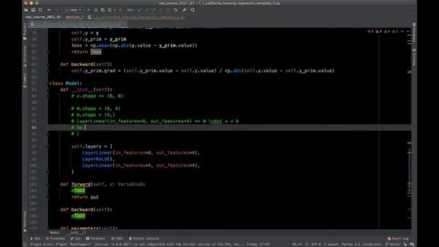Open the Commit tool window
The width and height of the screenshot is (439, 247).
pyautogui.click(x=25, y=80)
